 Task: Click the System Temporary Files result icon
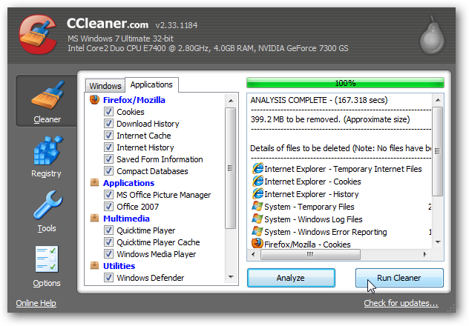click(x=258, y=206)
